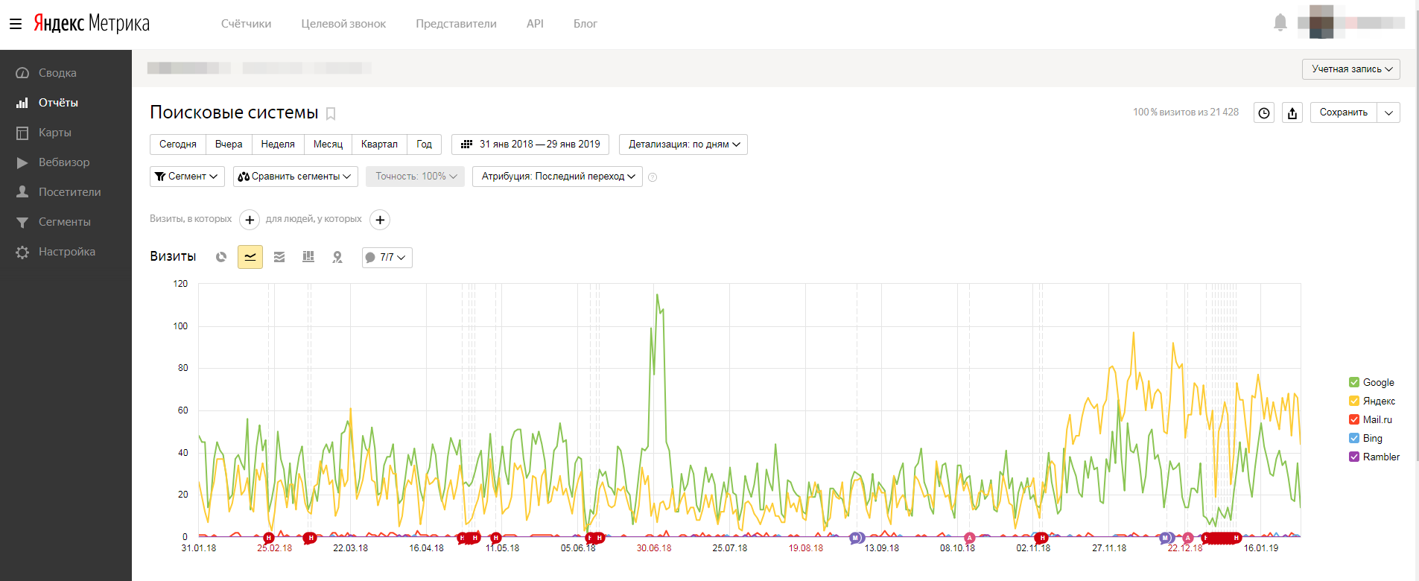Click the Вебвизор play icon

[22, 162]
